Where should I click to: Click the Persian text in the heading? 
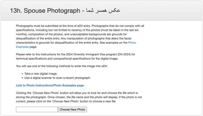point(103,10)
